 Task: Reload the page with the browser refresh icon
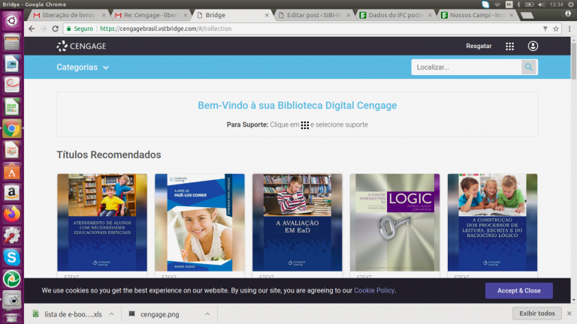click(56, 28)
